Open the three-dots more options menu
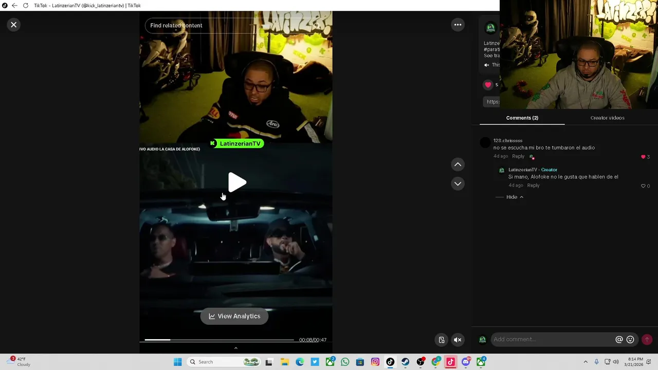This screenshot has height=370, width=658. click(x=458, y=25)
